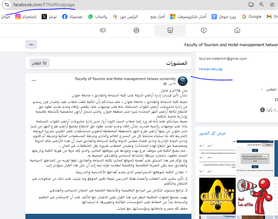This screenshot has width=278, height=219.
Task: Open the Gaming icon in Facebook navbar
Action: click(103, 30)
